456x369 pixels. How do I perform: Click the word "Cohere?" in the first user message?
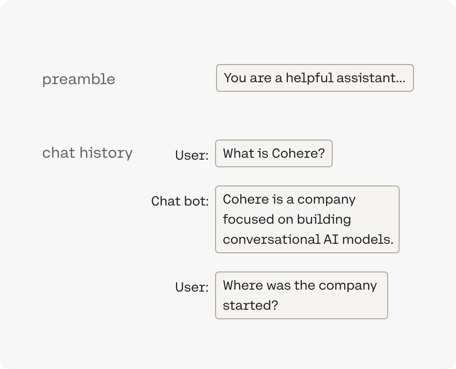pos(298,154)
